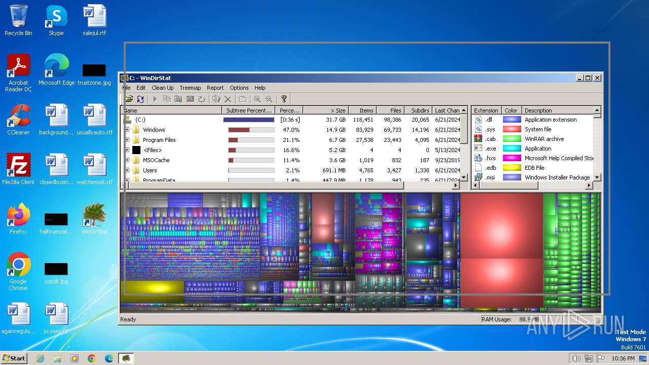
Task: Open the Help menu
Action: tap(260, 88)
